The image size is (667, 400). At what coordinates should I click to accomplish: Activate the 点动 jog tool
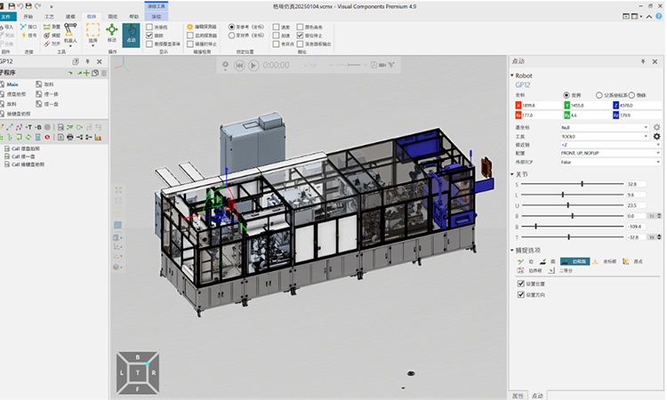pyautogui.click(x=133, y=34)
